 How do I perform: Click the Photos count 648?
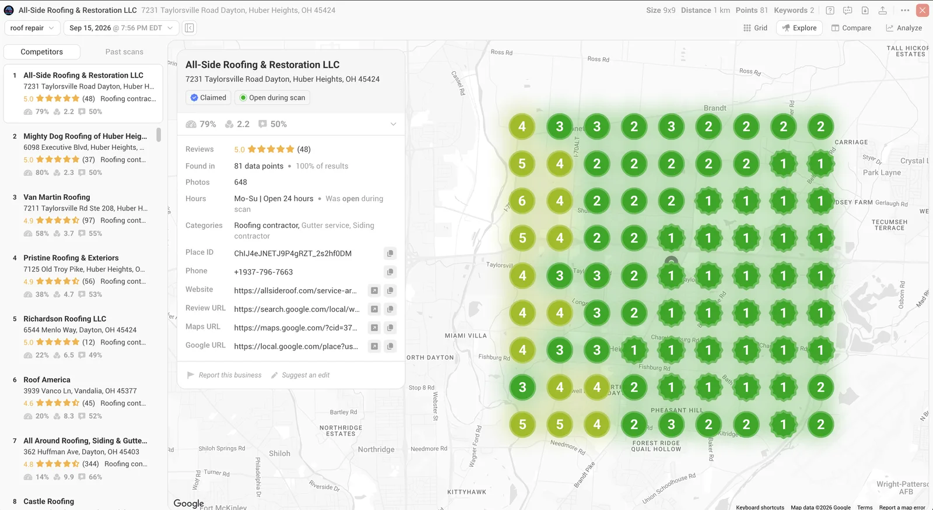[240, 182]
